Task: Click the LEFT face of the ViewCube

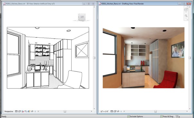Action: coord(82,17)
